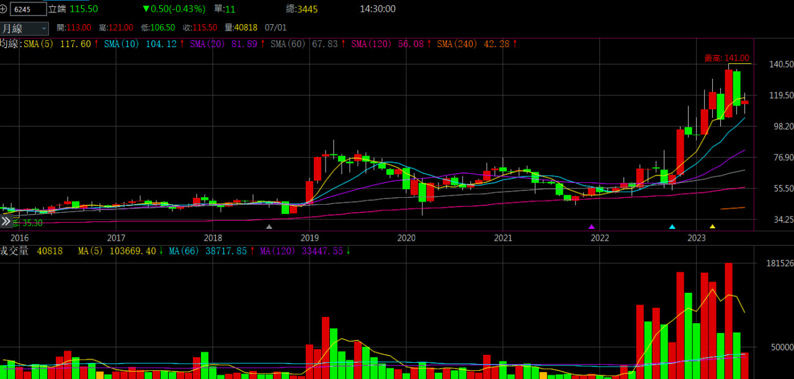Open the 月線 timeframe dropdown

[x=24, y=29]
